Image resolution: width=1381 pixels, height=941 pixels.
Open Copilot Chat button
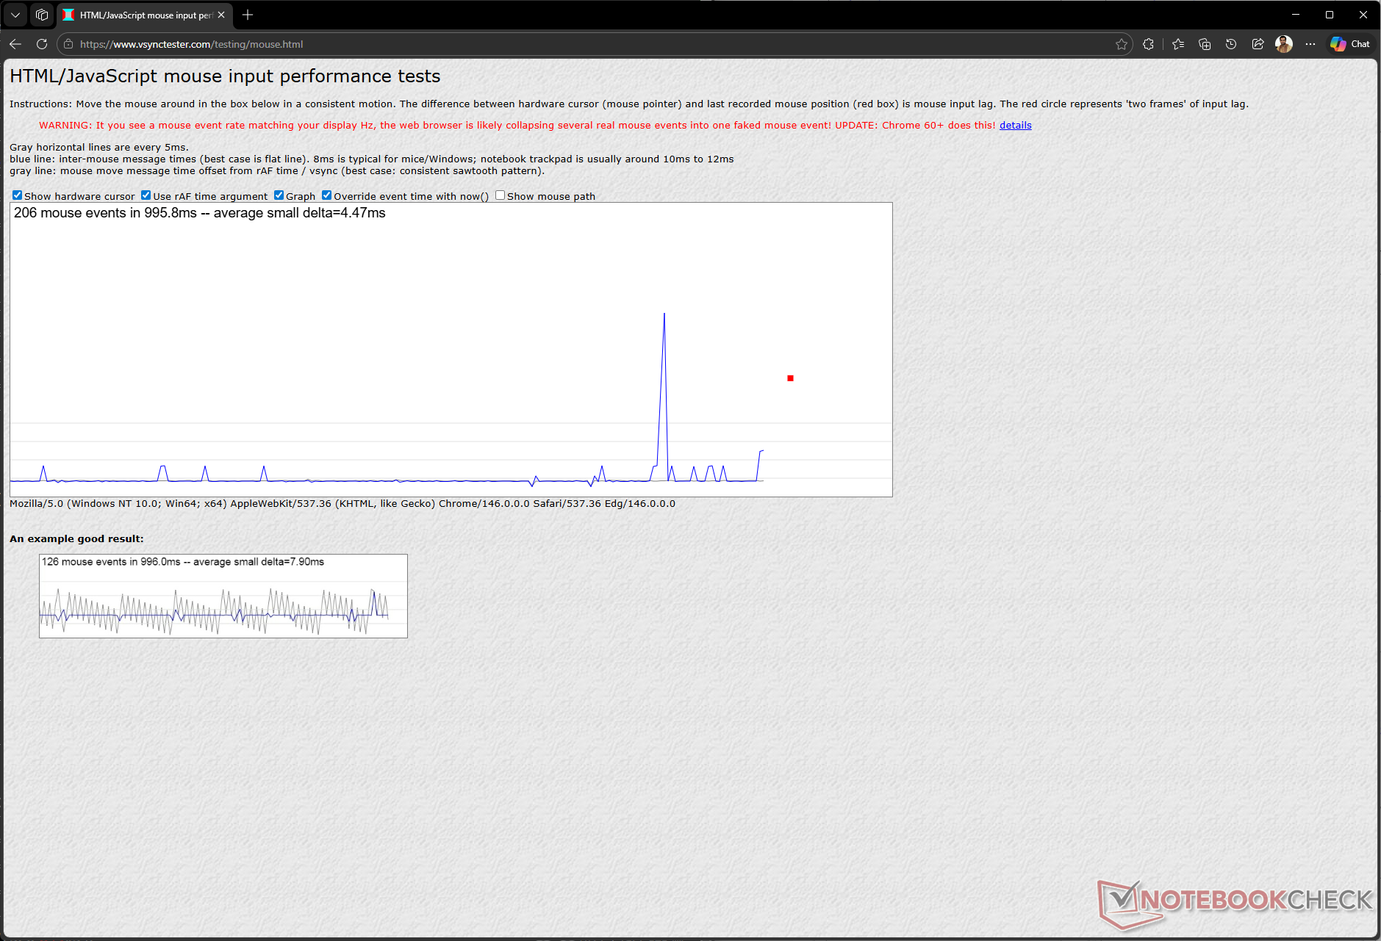pos(1350,44)
